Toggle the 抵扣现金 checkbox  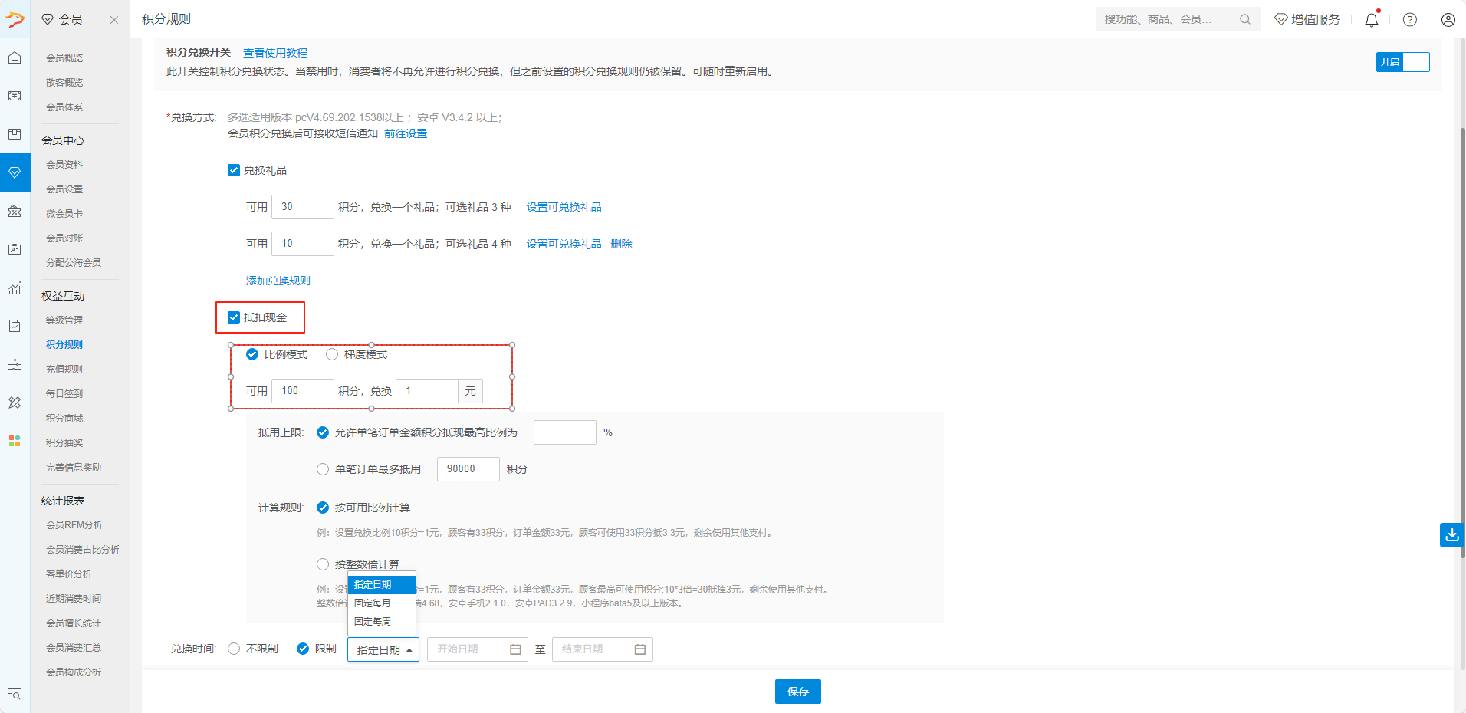point(234,317)
